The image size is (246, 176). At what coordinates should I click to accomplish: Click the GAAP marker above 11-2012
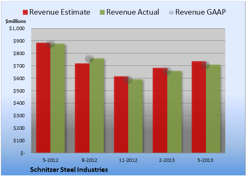(128, 79)
